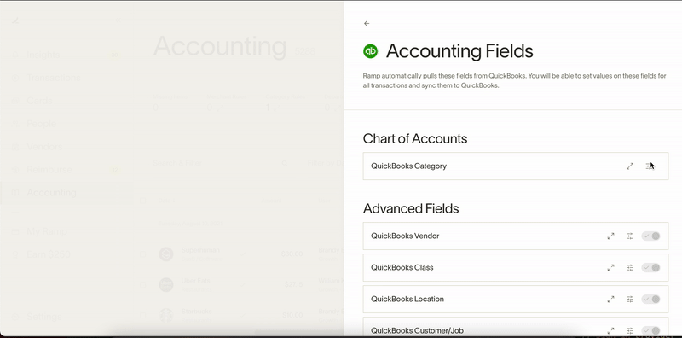
Task: Check the select-all box in the table header
Action: point(142,201)
